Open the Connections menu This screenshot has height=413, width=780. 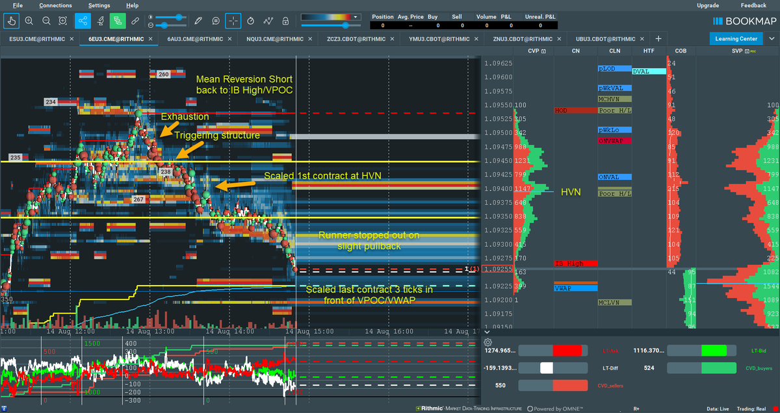coord(55,5)
